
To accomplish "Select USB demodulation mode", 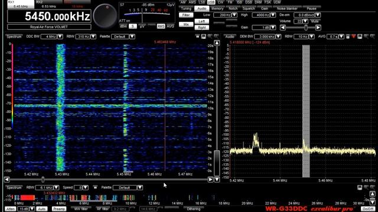I will (x=211, y=2).
